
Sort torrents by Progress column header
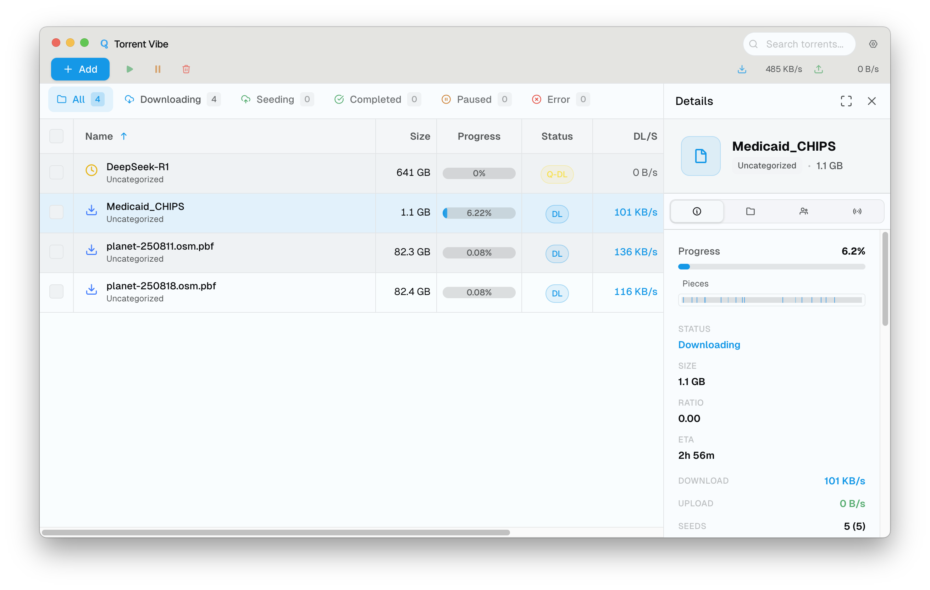[478, 136]
